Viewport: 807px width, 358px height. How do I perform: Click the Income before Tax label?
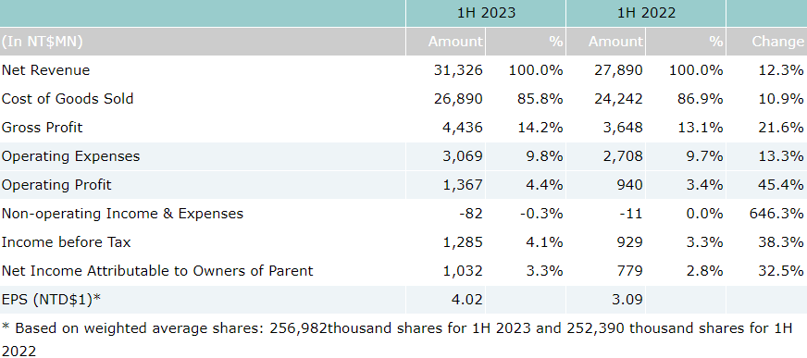(66, 242)
